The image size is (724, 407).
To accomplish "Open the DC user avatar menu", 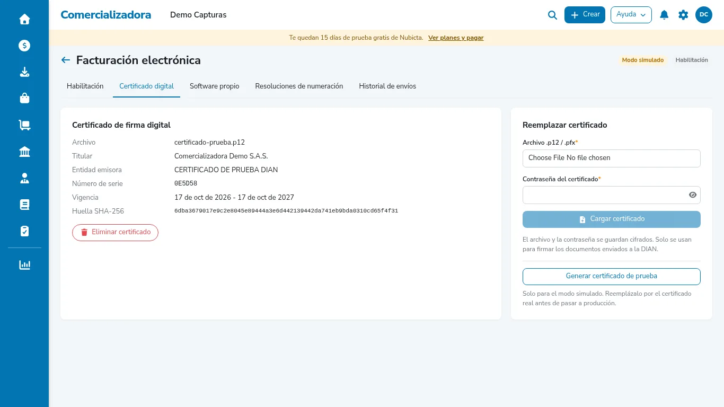I will [x=704, y=15].
